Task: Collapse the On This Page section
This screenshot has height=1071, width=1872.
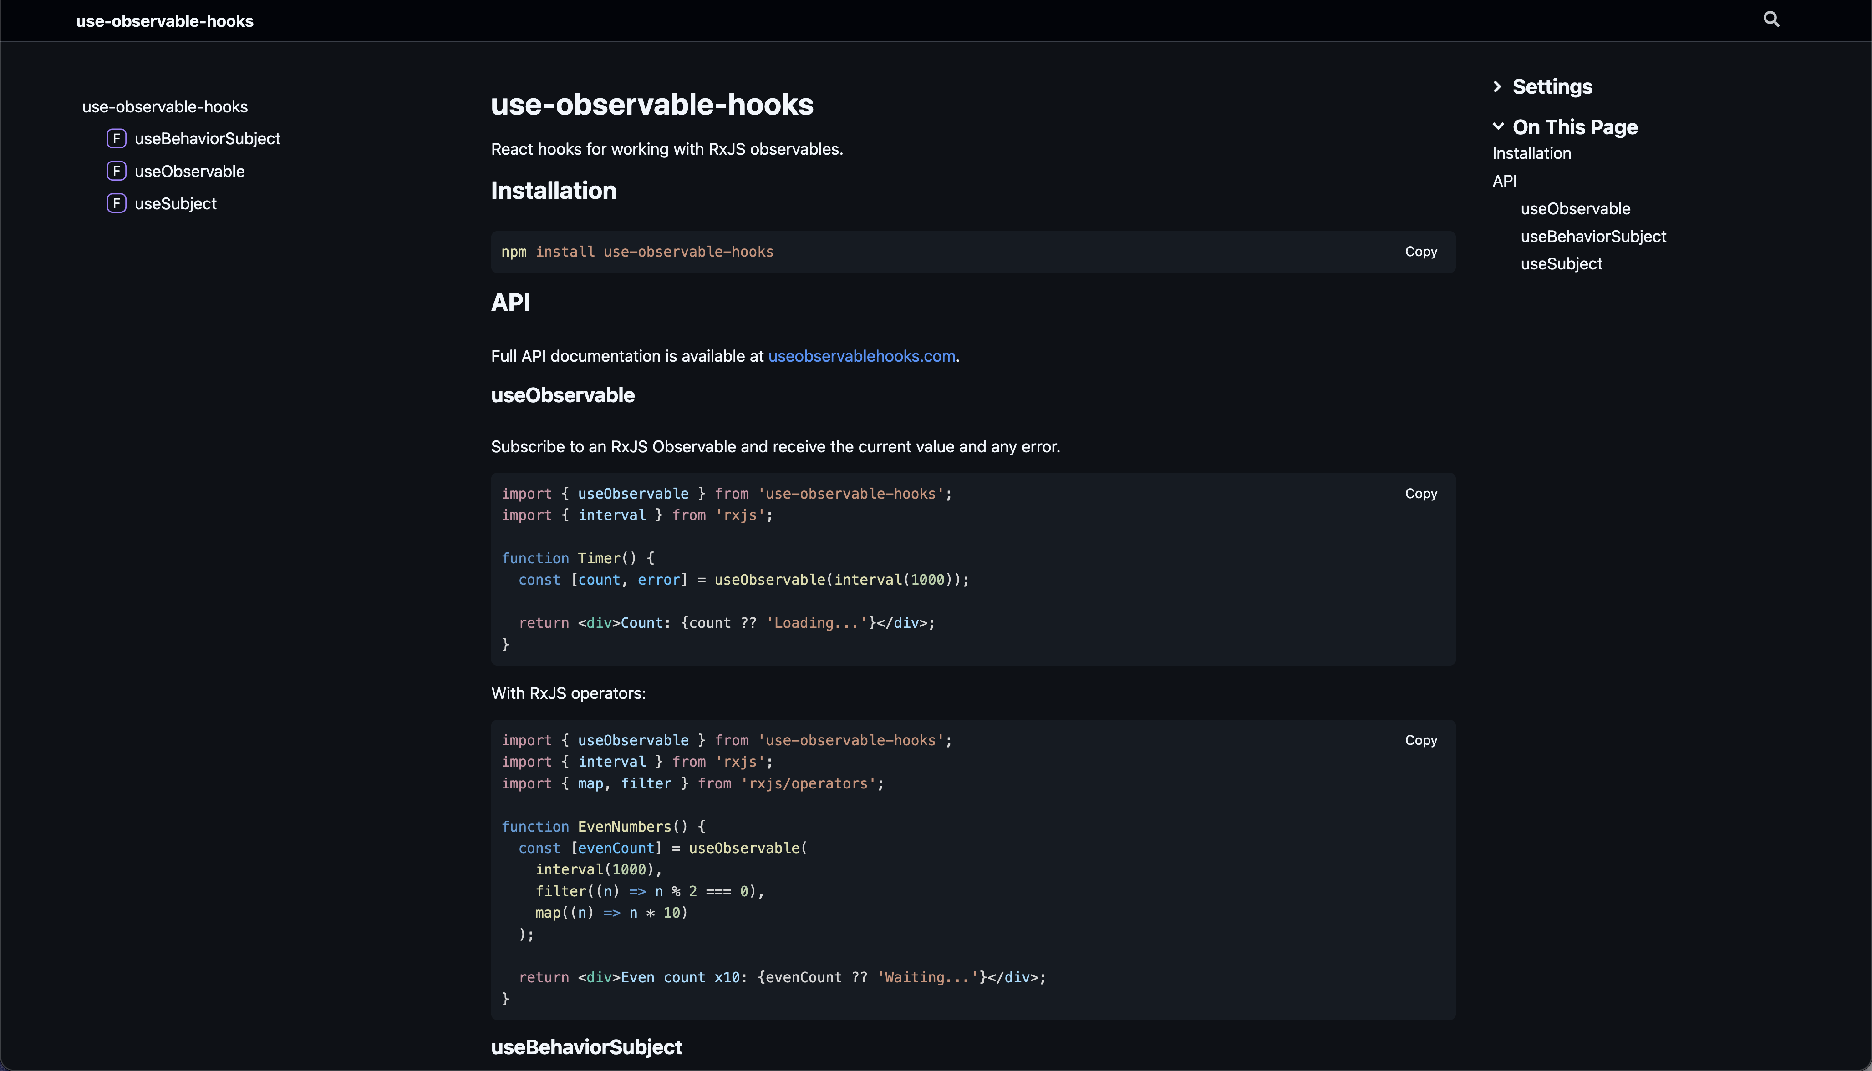Action: (x=1574, y=126)
